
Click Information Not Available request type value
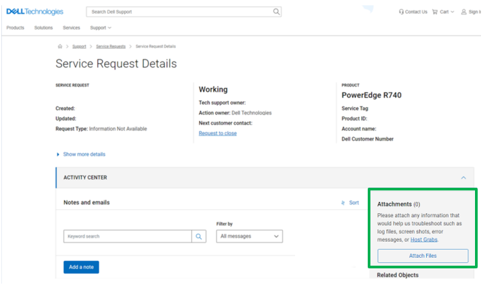(118, 129)
